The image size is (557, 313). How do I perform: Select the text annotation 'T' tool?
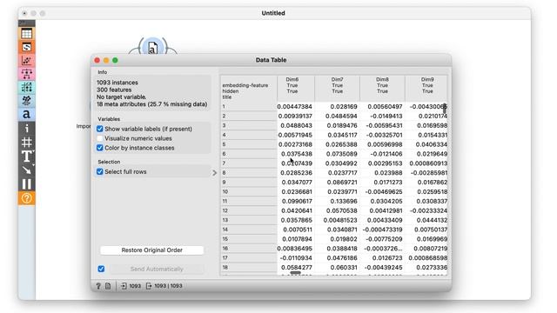click(x=27, y=156)
